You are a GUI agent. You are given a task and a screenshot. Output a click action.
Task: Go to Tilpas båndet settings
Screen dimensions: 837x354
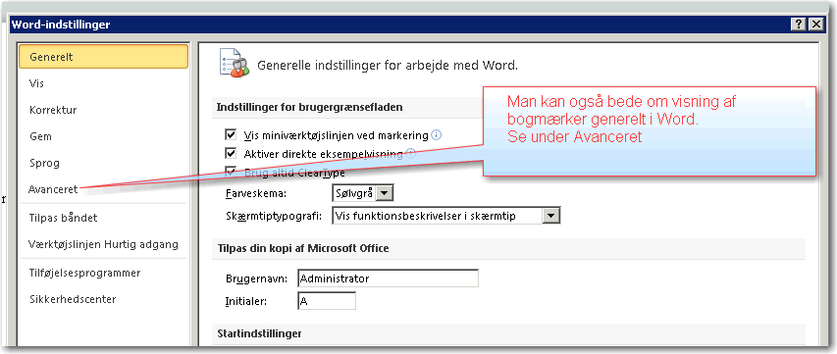(63, 218)
